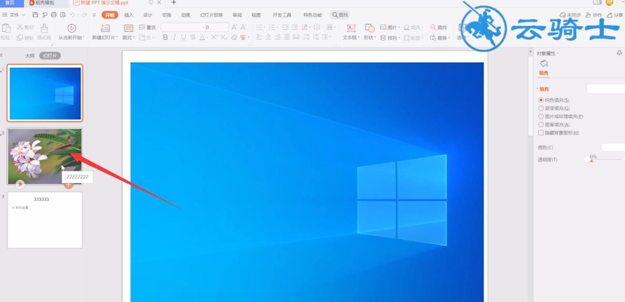
Task: Click the Clear Formatting eraser icon
Action: tap(234, 37)
